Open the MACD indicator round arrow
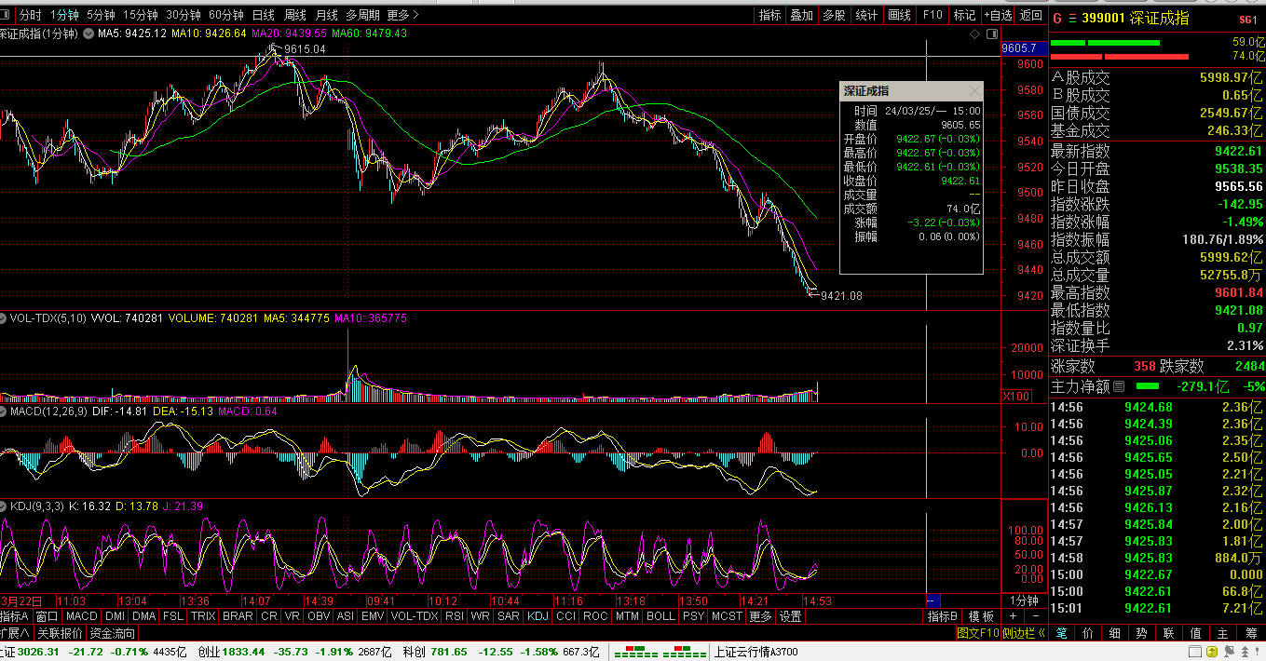1266x661 pixels. click(5, 411)
